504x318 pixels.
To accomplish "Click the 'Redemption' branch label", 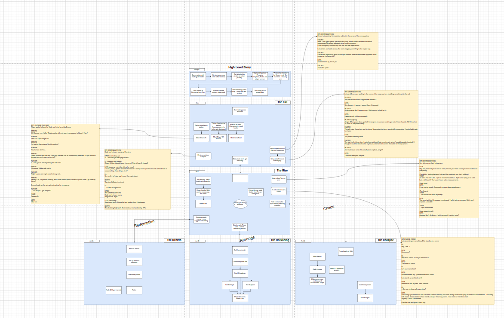I will click(144, 223).
